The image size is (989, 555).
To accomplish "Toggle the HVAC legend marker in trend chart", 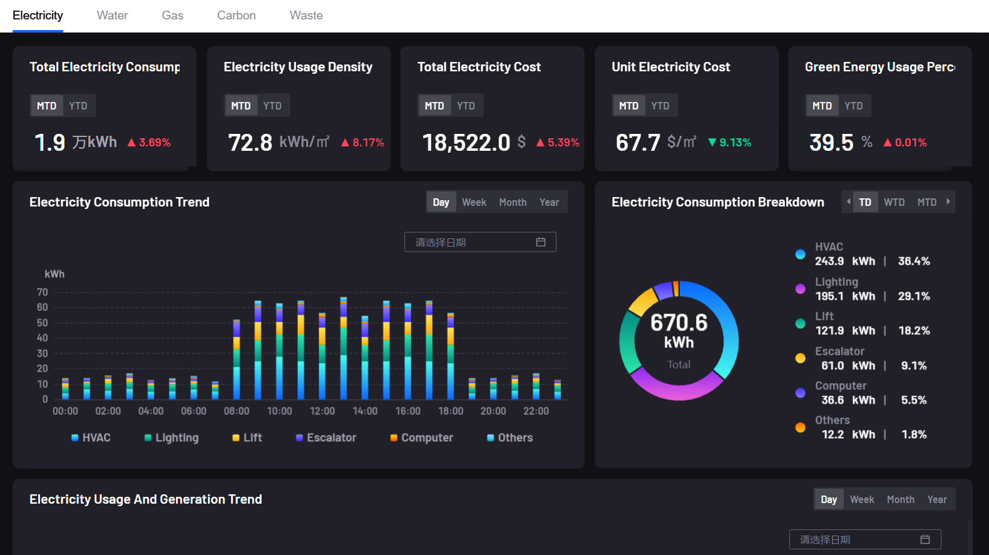I will tap(75, 438).
